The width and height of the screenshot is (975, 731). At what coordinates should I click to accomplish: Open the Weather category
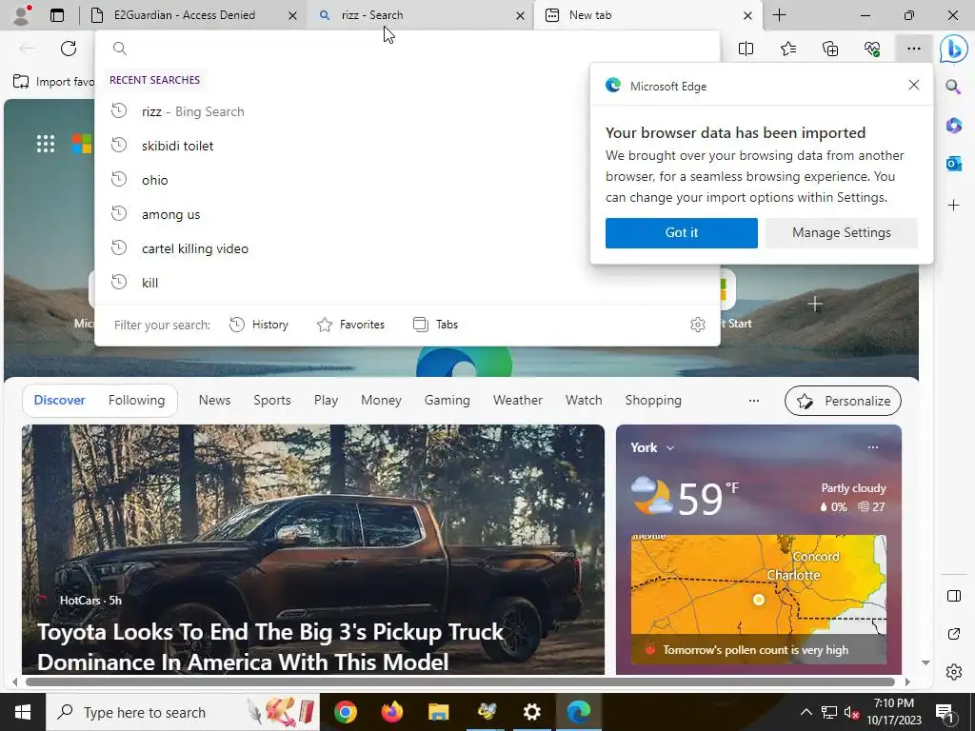[x=517, y=401]
